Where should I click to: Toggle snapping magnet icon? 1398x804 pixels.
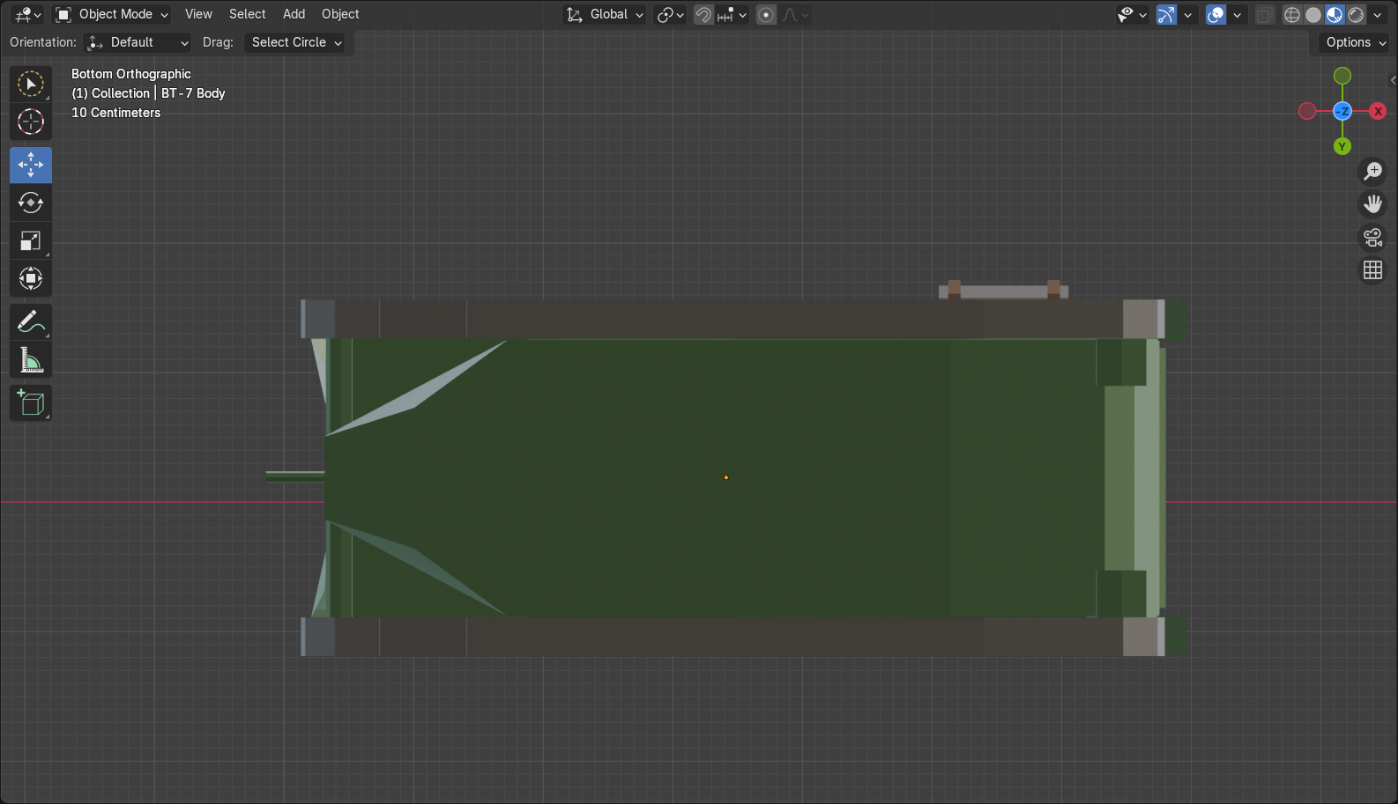(x=703, y=15)
